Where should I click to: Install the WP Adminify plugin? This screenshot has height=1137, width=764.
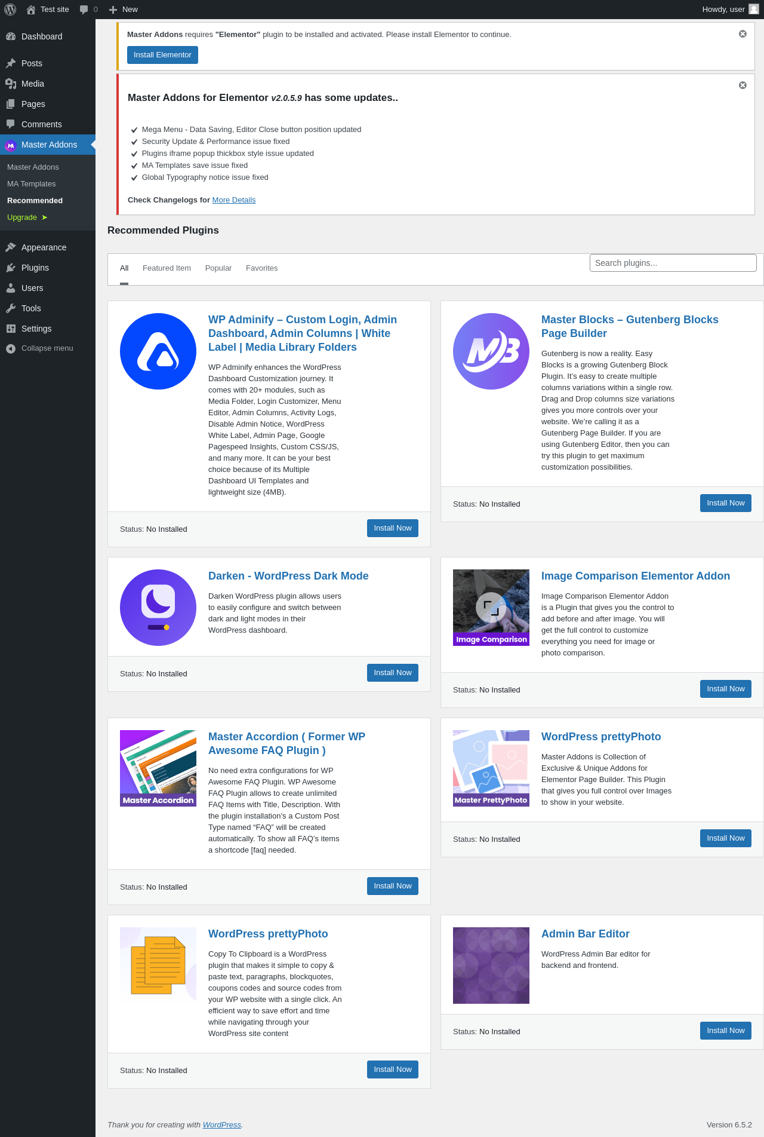[393, 528]
